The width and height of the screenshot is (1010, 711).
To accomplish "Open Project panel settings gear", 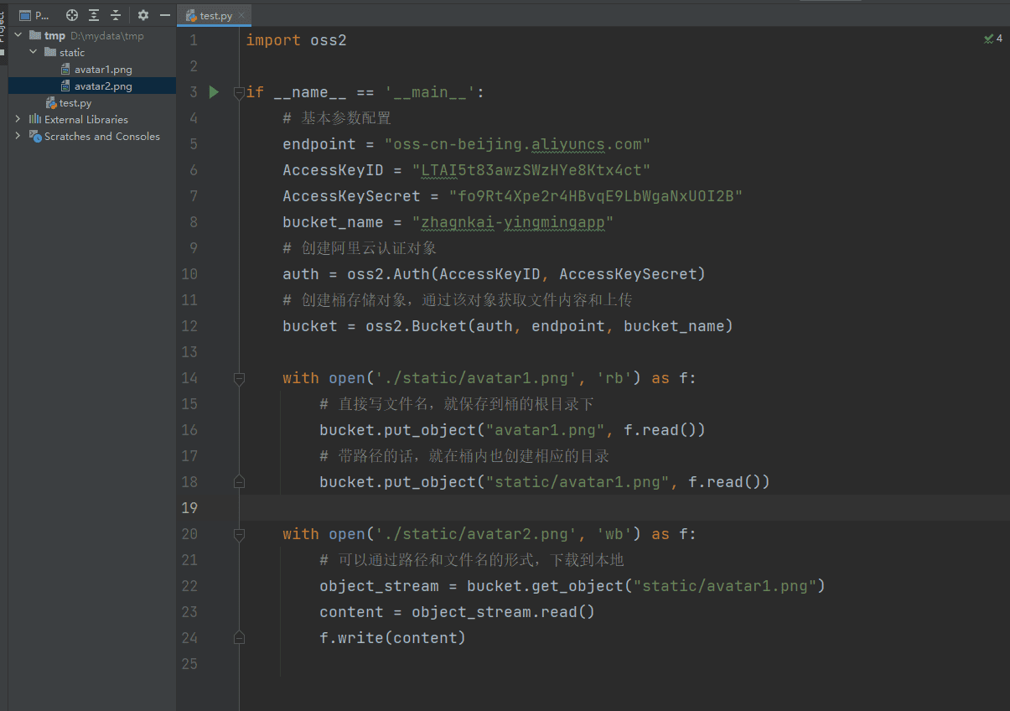I will point(143,15).
